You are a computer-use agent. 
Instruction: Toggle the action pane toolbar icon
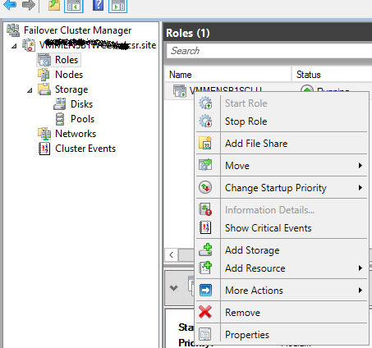click(x=118, y=6)
